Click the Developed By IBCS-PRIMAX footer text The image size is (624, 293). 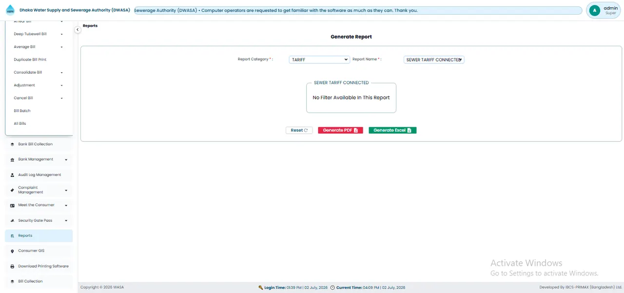coord(581,288)
